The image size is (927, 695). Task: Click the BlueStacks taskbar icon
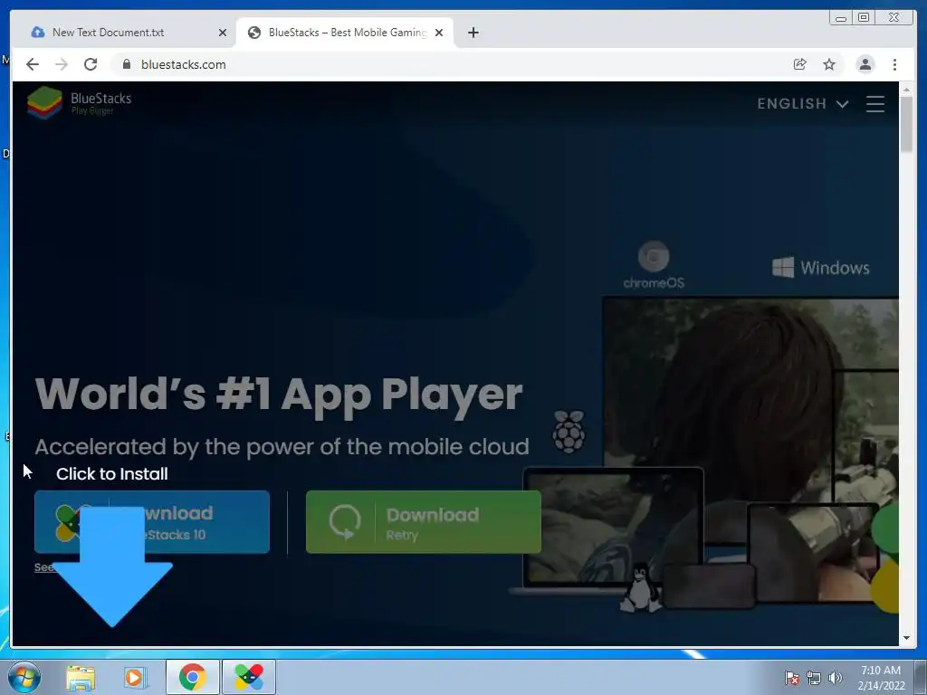pyautogui.click(x=248, y=677)
